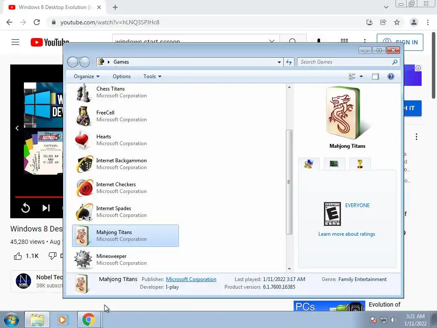Open Windows Explorer from taskbar

point(37,320)
